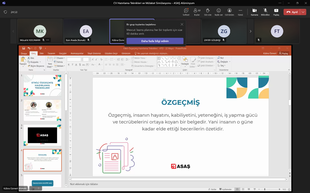Screen dimensions: 310x193
Task: Expand the arrow next to Ayrıl
Action: 303,12
